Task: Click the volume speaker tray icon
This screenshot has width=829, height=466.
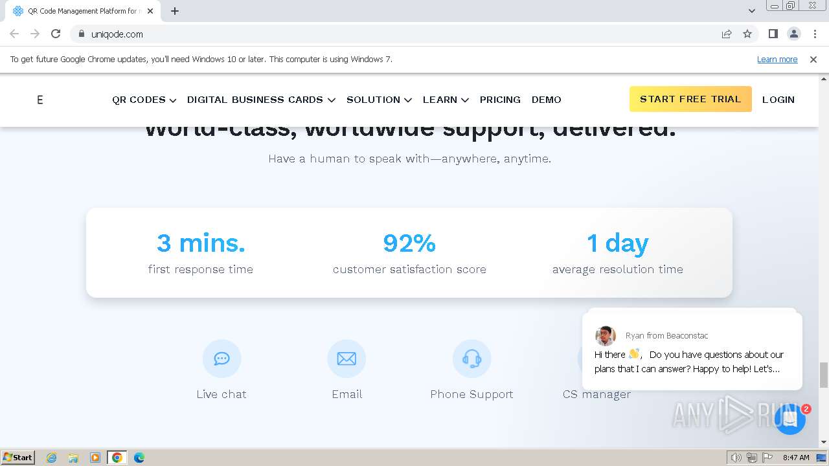Action: [x=736, y=458]
